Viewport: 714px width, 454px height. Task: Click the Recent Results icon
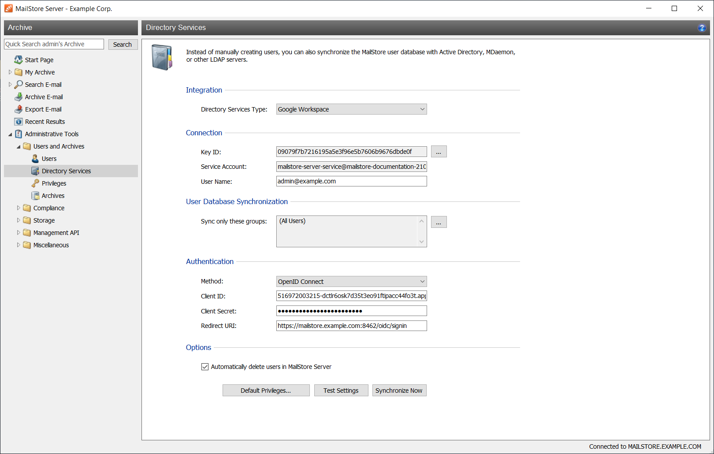point(19,122)
